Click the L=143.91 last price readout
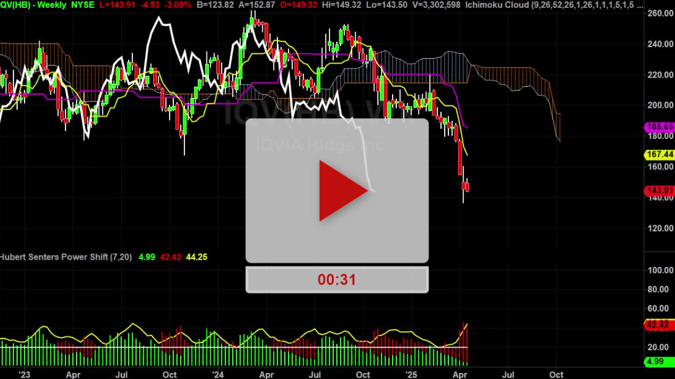 117,5
